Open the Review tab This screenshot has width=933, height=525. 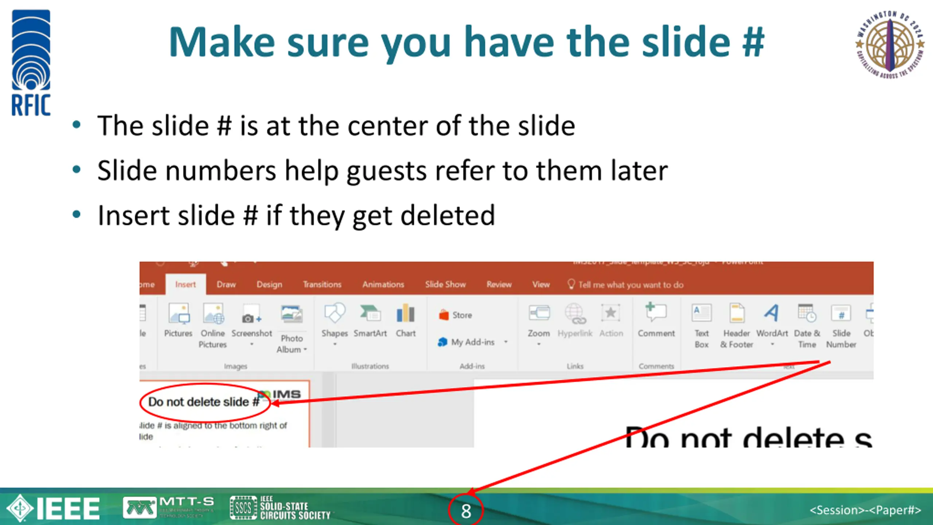[499, 284]
